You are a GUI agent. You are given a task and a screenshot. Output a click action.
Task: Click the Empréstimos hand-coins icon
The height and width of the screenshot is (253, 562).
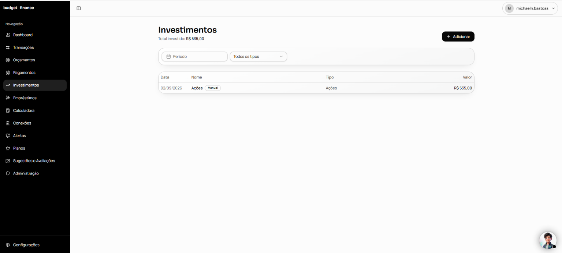tap(8, 98)
